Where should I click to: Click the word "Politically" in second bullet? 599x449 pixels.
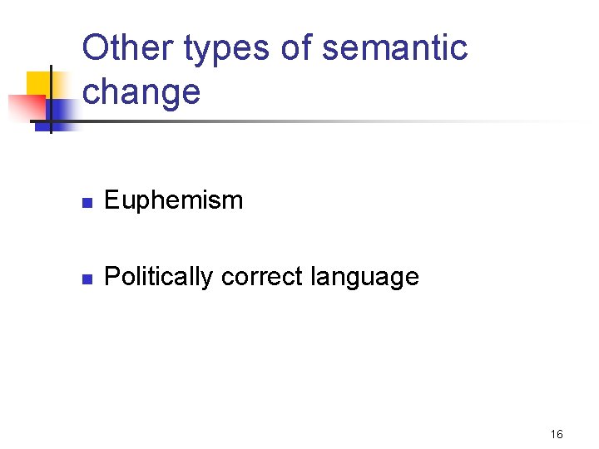158,276
